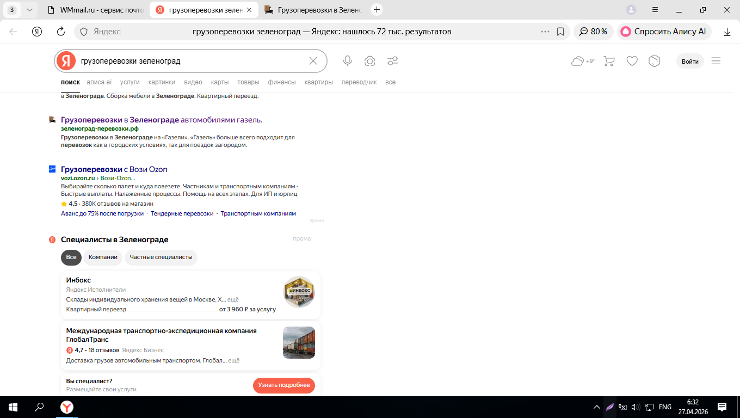Select the товары search tab
Viewport: 740px width, 418px height.
pos(248,82)
